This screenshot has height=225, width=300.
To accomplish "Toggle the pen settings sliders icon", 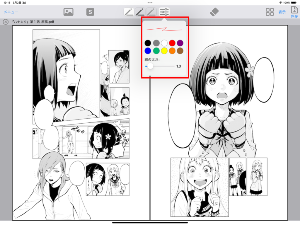I will coord(164,12).
